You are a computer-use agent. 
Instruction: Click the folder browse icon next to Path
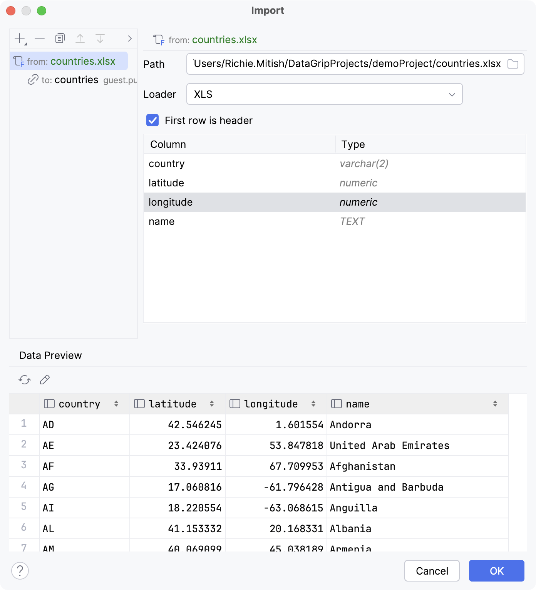click(x=514, y=64)
